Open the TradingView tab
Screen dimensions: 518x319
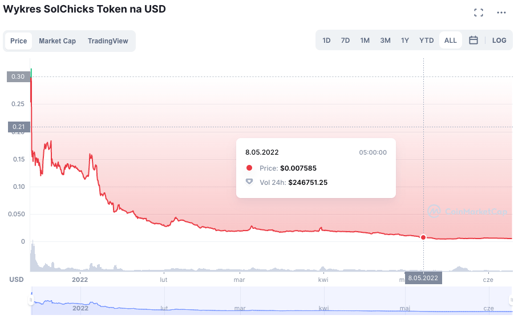pos(108,41)
